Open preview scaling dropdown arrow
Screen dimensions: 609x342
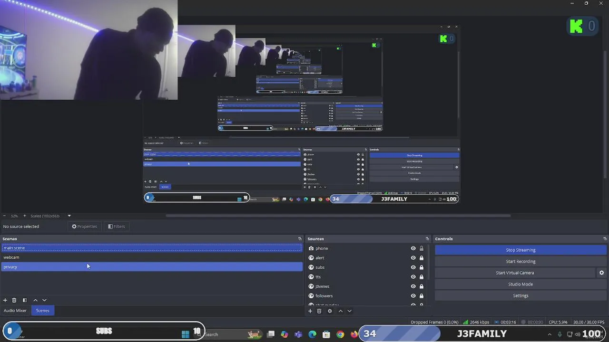click(69, 216)
